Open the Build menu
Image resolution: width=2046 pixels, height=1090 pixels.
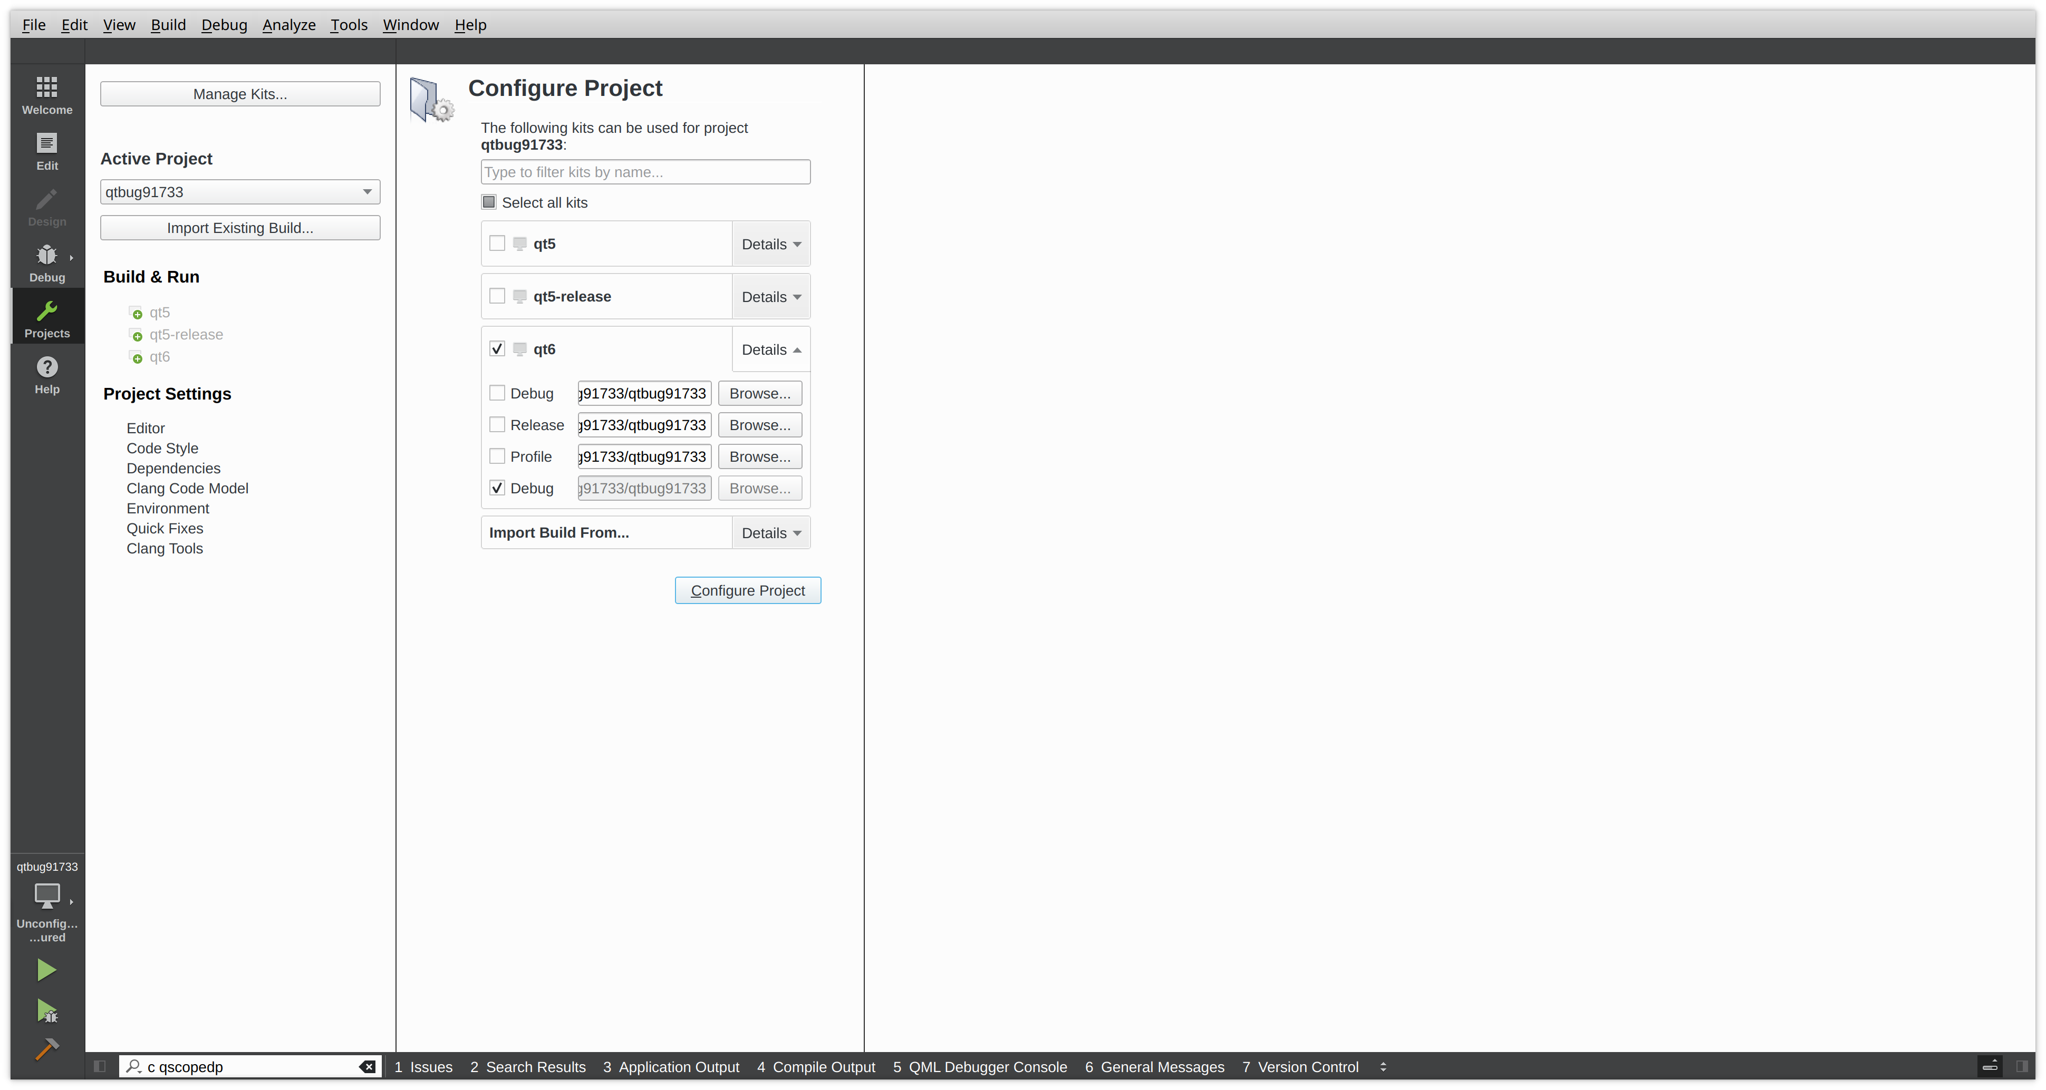coord(168,25)
